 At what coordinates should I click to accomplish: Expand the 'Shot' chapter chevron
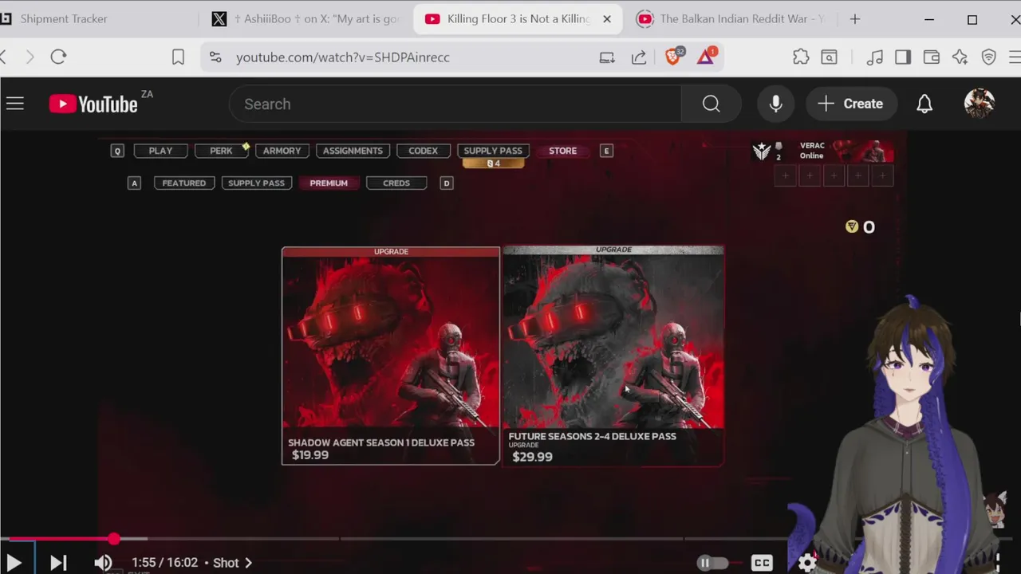248,563
